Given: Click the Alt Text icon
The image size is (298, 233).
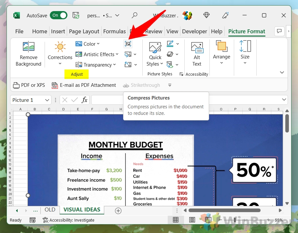Looking at the screenshot, I should pos(197,47).
